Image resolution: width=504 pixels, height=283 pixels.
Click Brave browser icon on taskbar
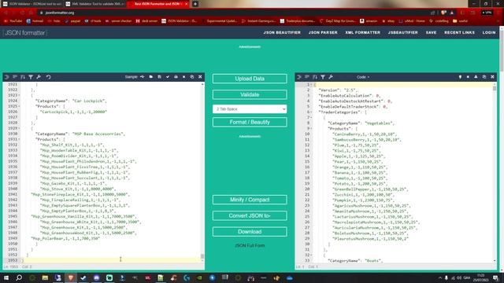tap(71, 277)
